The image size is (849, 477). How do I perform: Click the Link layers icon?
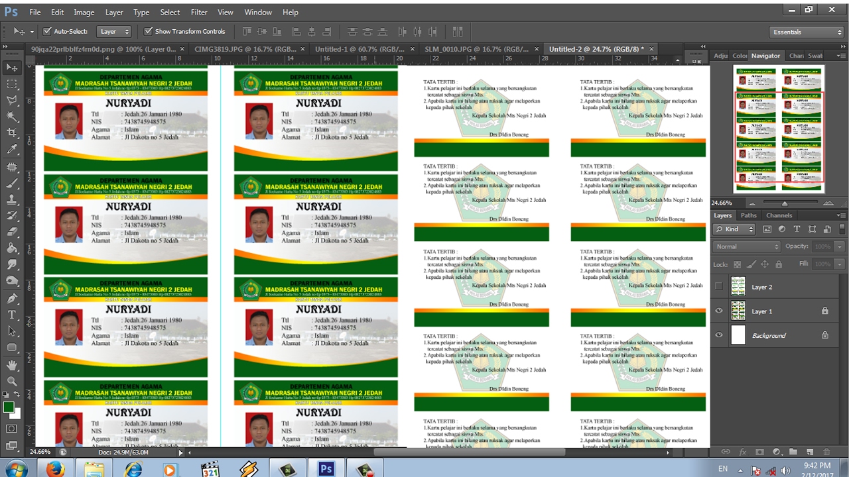point(726,452)
